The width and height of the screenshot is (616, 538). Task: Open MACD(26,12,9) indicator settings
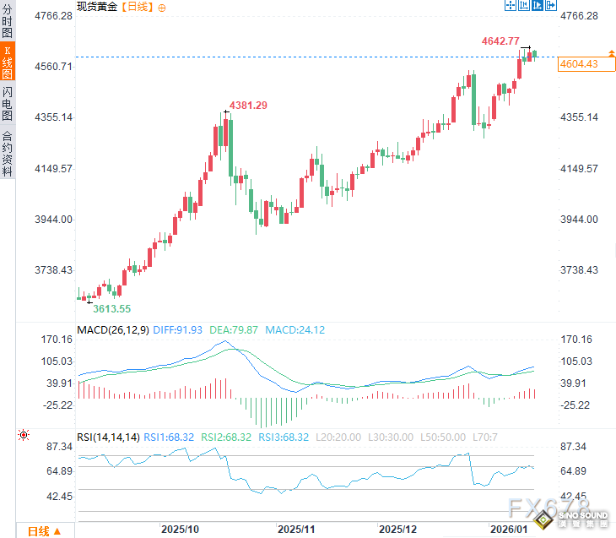114,329
